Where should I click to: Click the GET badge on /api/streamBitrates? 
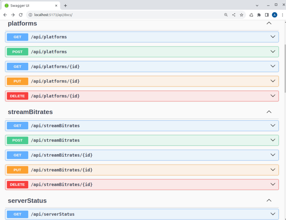tap(17, 126)
